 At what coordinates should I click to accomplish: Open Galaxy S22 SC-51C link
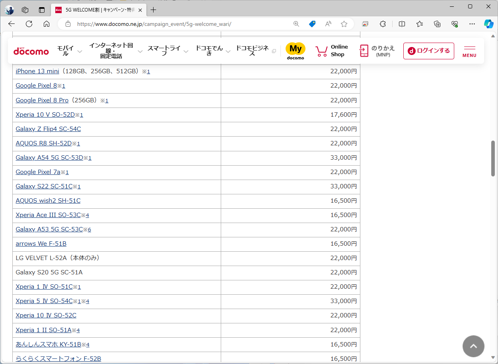click(x=44, y=186)
